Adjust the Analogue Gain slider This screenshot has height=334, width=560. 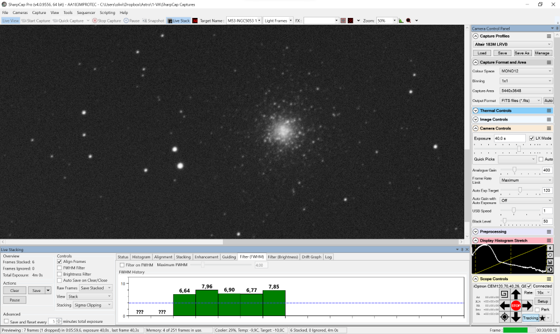[x=515, y=170]
